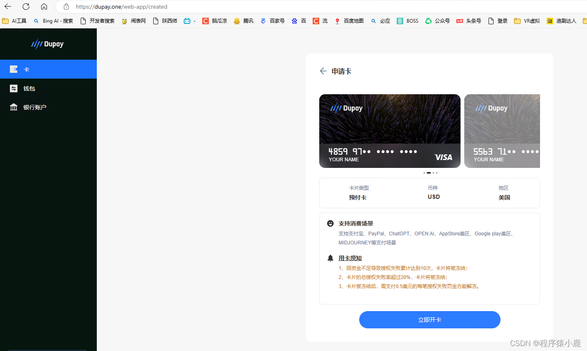Click the first carousel pagination dot
Viewport: 587px width, 351px height.
(x=424, y=173)
